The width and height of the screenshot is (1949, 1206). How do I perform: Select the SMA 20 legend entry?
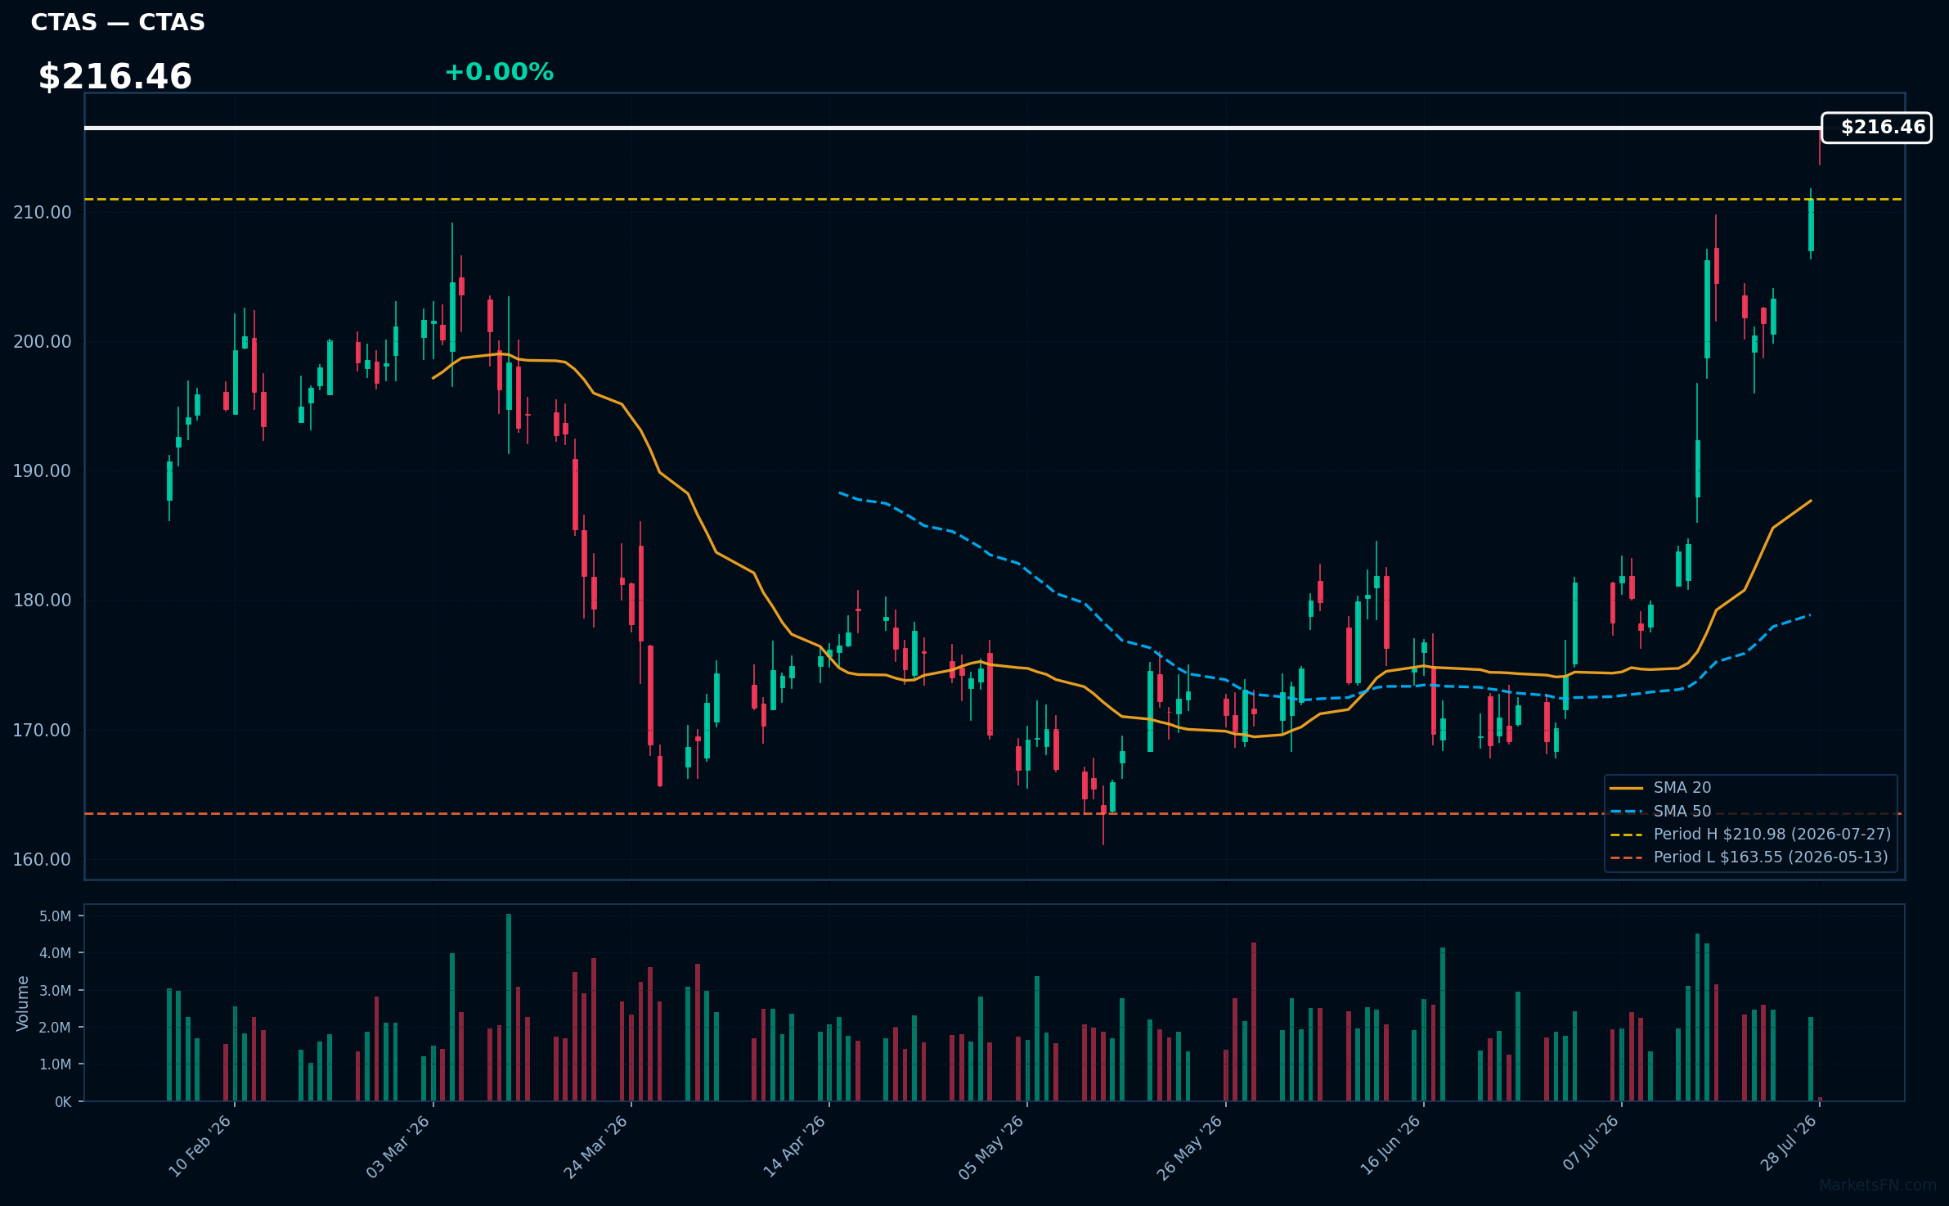tap(1660, 788)
